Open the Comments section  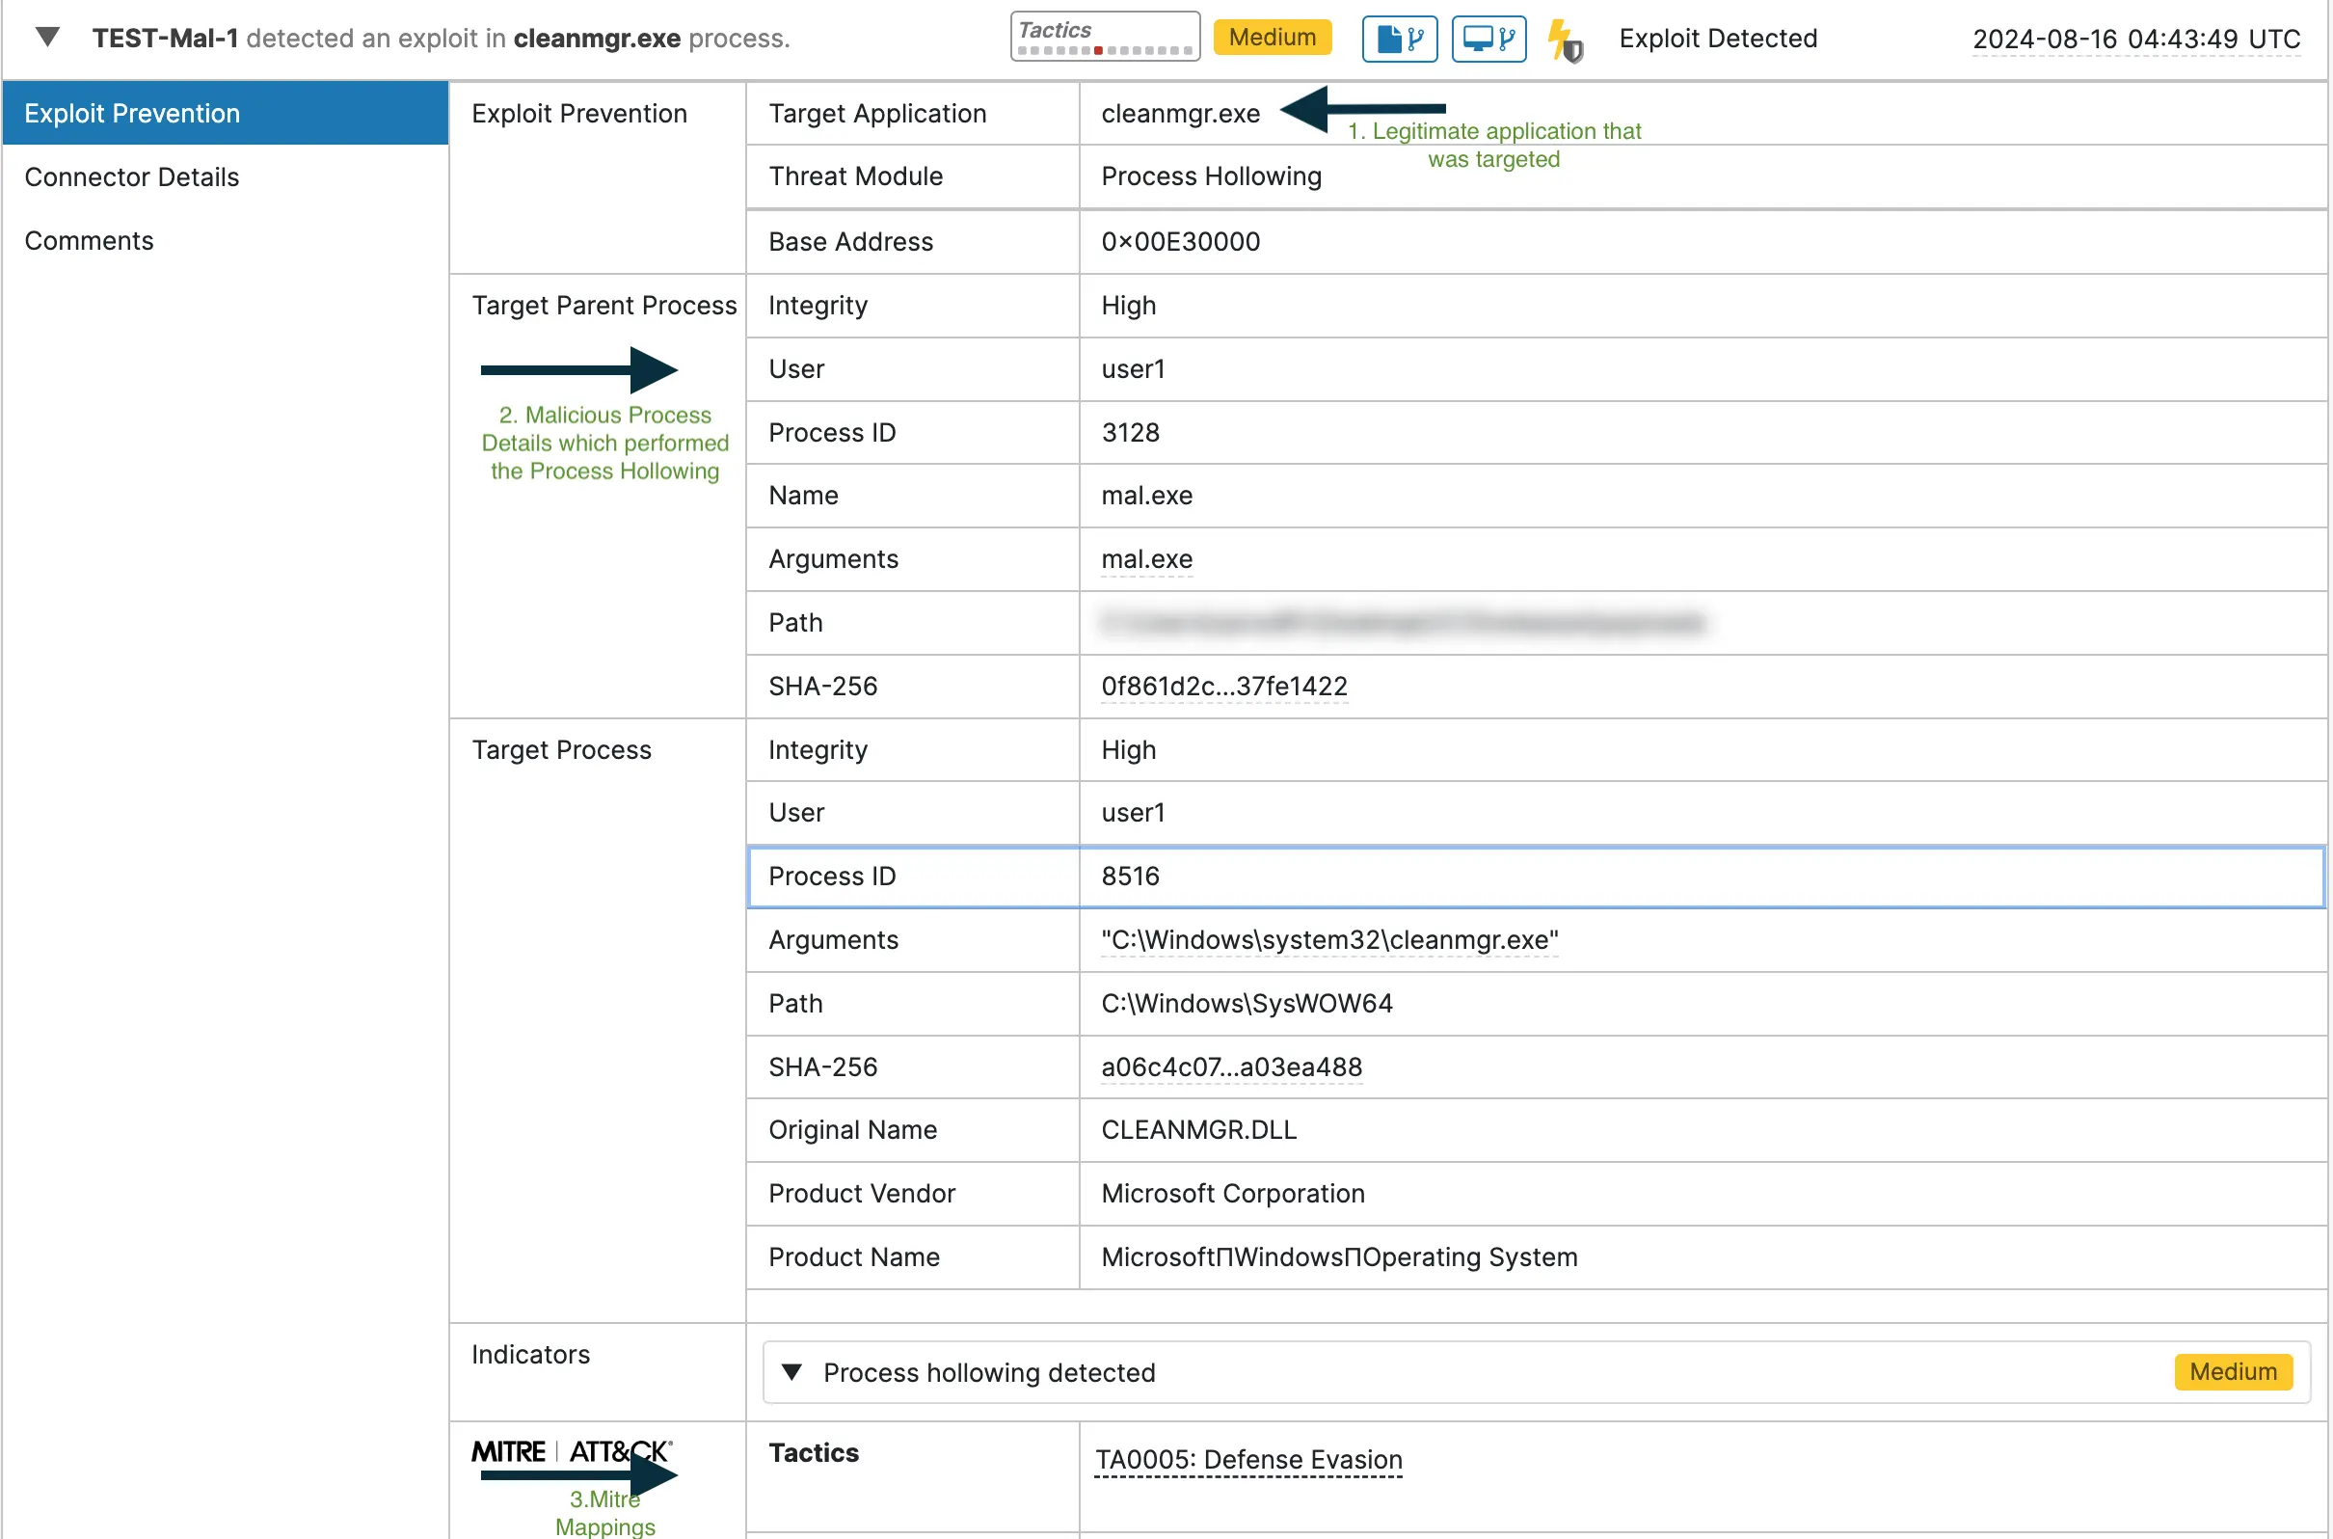pyautogui.click(x=90, y=240)
